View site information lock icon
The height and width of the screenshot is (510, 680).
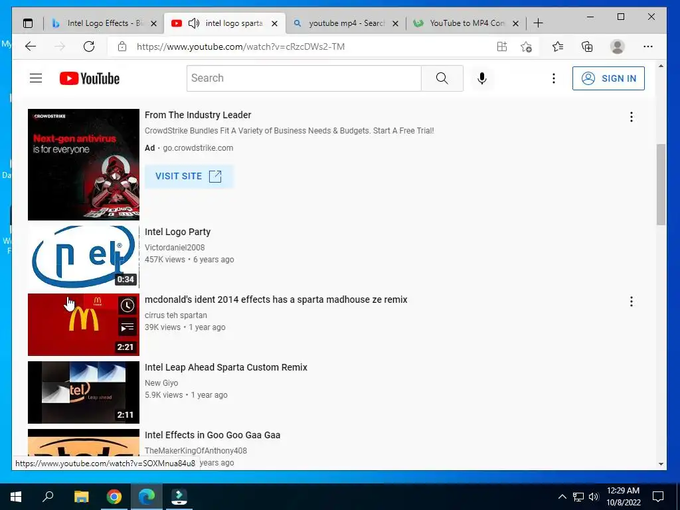click(x=122, y=46)
